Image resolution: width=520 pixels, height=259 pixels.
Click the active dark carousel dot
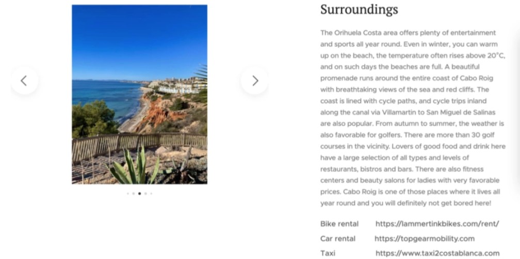click(140, 194)
